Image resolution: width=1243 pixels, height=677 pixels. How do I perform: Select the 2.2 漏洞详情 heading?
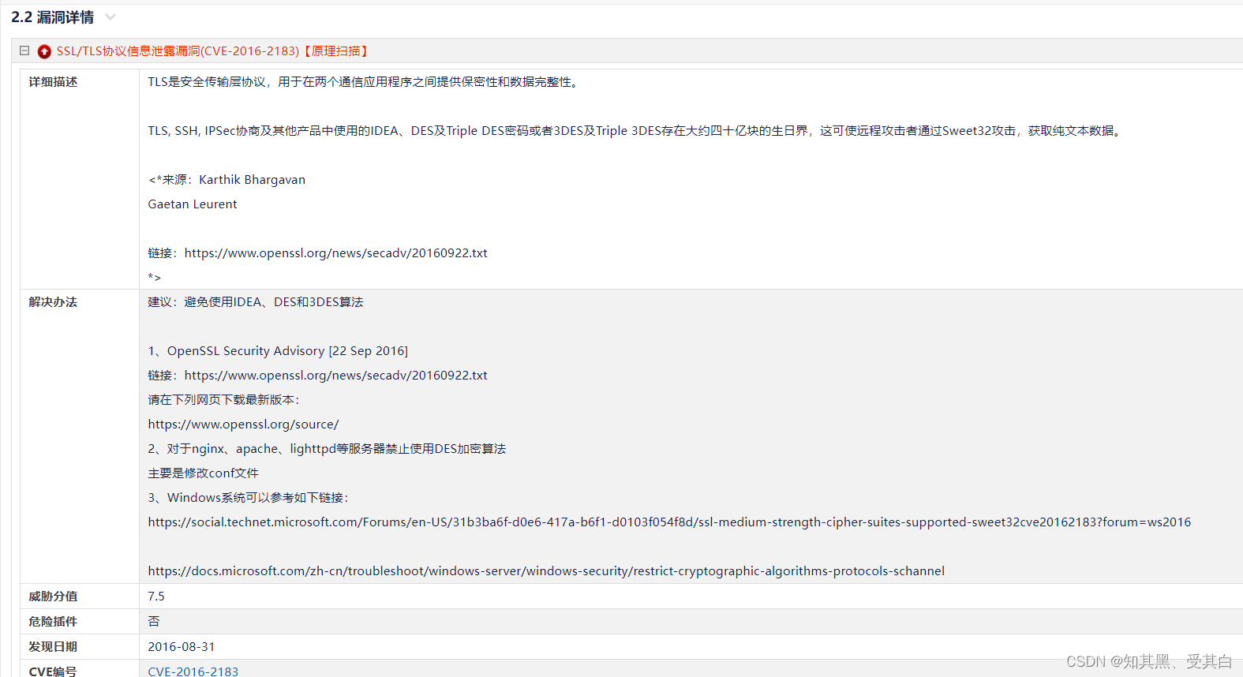pos(52,17)
